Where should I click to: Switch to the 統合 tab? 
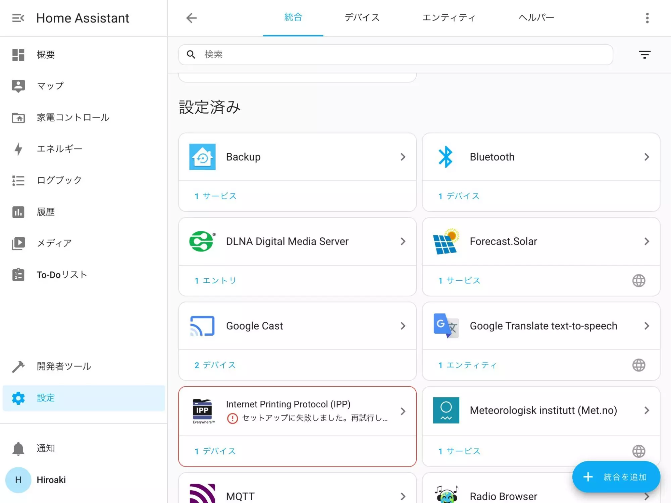click(293, 17)
